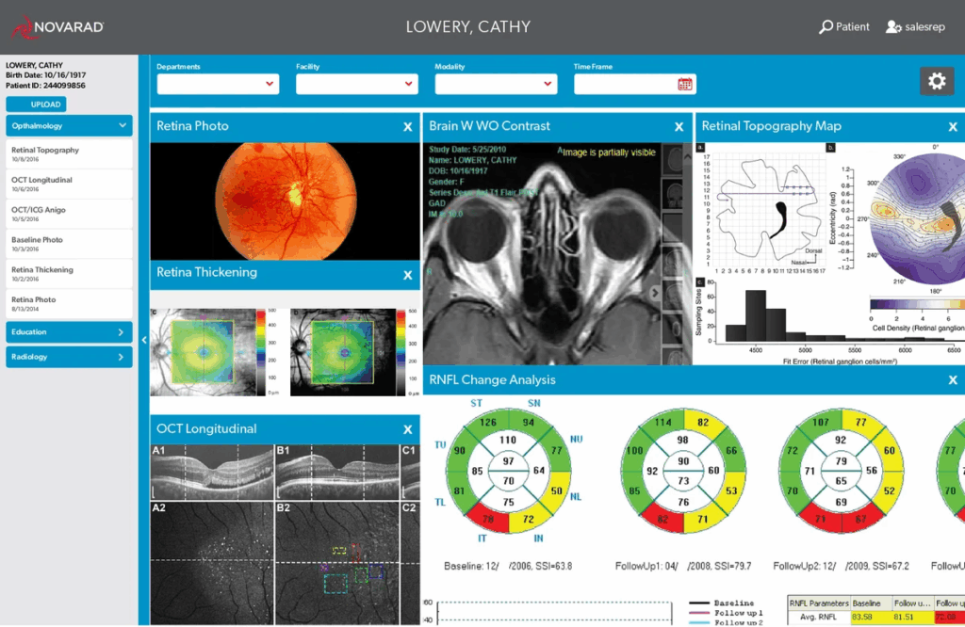Close the Brain W WO Contrast panel
The width and height of the screenshot is (965, 627).
coord(679,126)
